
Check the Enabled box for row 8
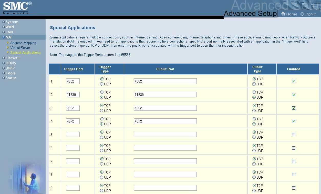pos(294,175)
